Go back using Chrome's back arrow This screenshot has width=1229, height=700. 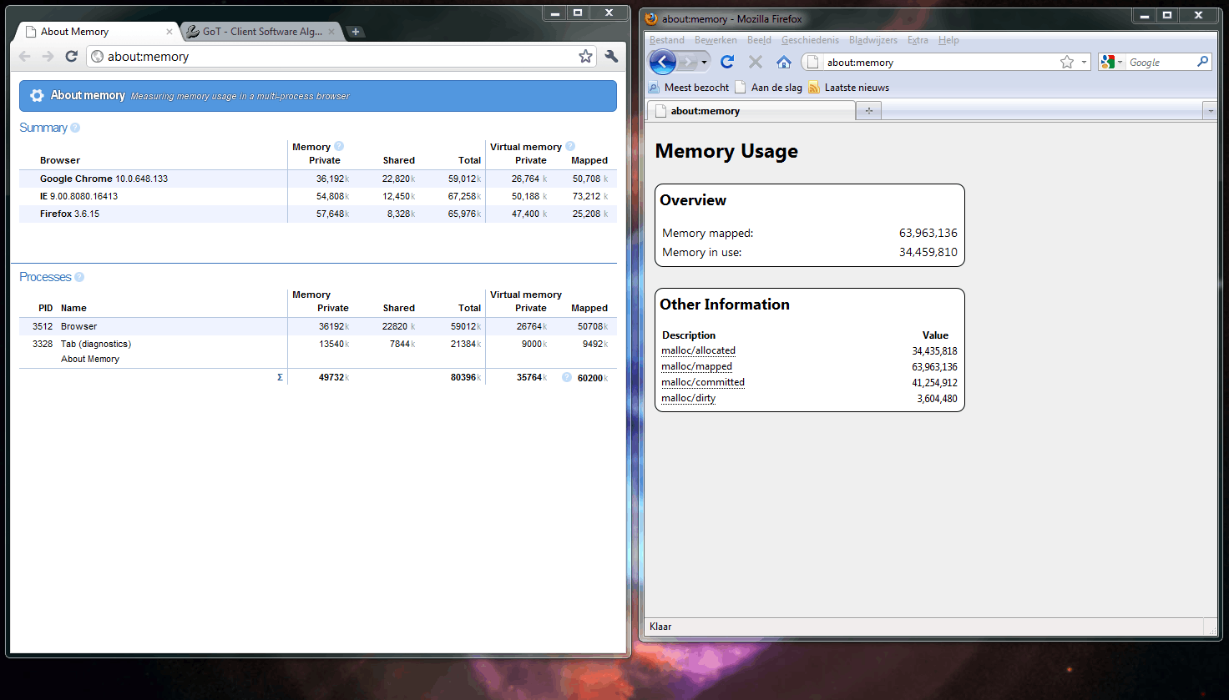[25, 57]
